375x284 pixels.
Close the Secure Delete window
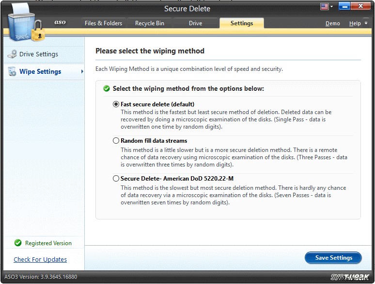pos(361,6)
